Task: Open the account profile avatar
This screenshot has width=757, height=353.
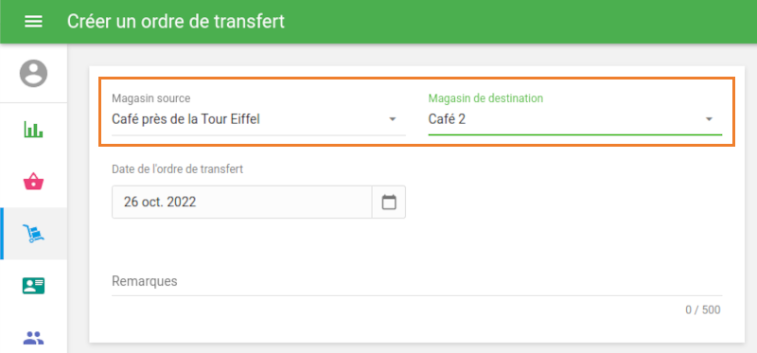Action: [33, 74]
